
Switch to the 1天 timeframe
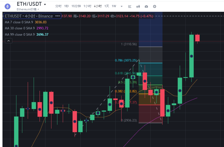[x=107, y=6]
